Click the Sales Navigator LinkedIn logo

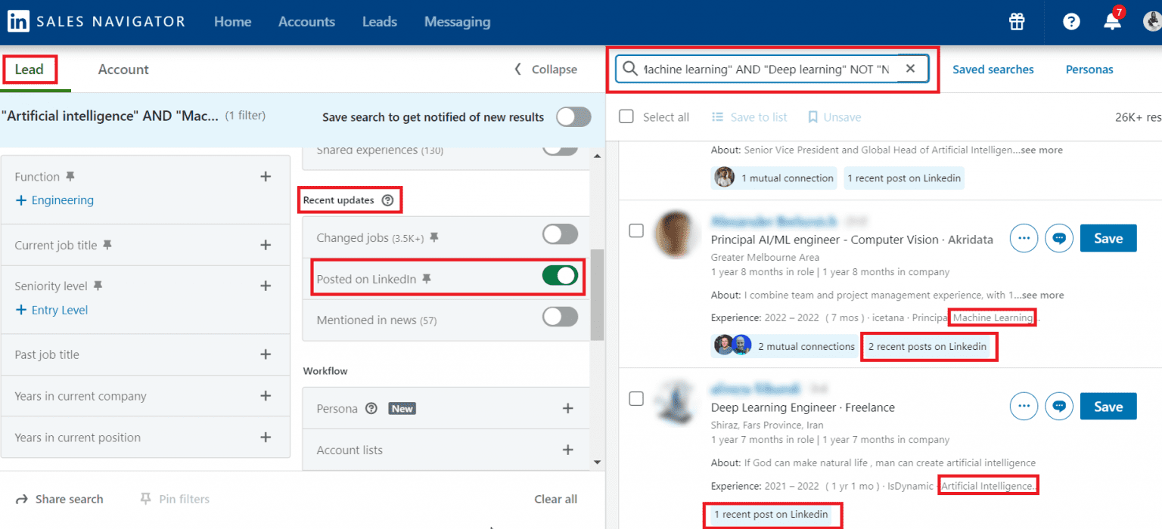18,21
